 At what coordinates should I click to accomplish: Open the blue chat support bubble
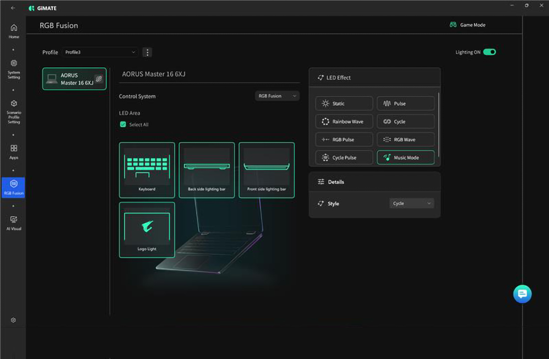click(522, 294)
